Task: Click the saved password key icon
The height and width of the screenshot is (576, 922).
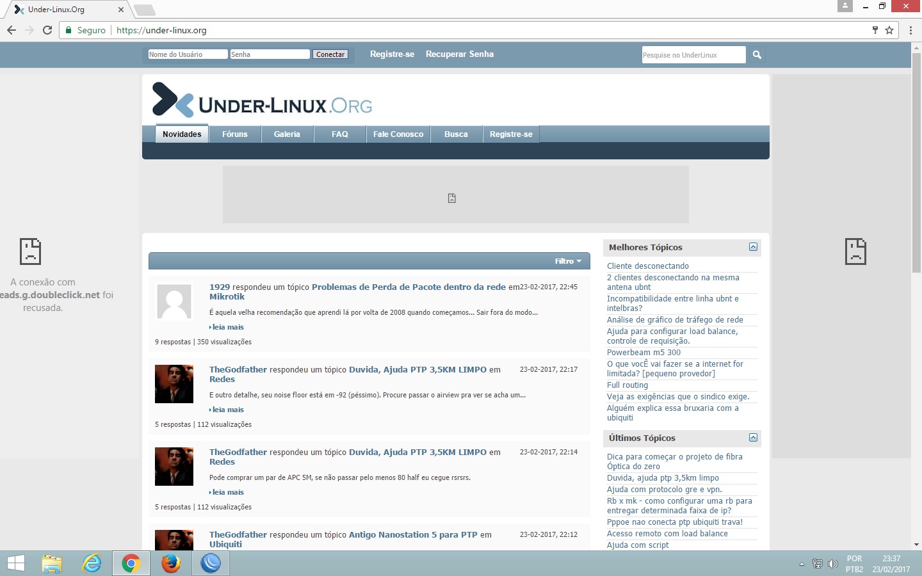Action: 875,30
